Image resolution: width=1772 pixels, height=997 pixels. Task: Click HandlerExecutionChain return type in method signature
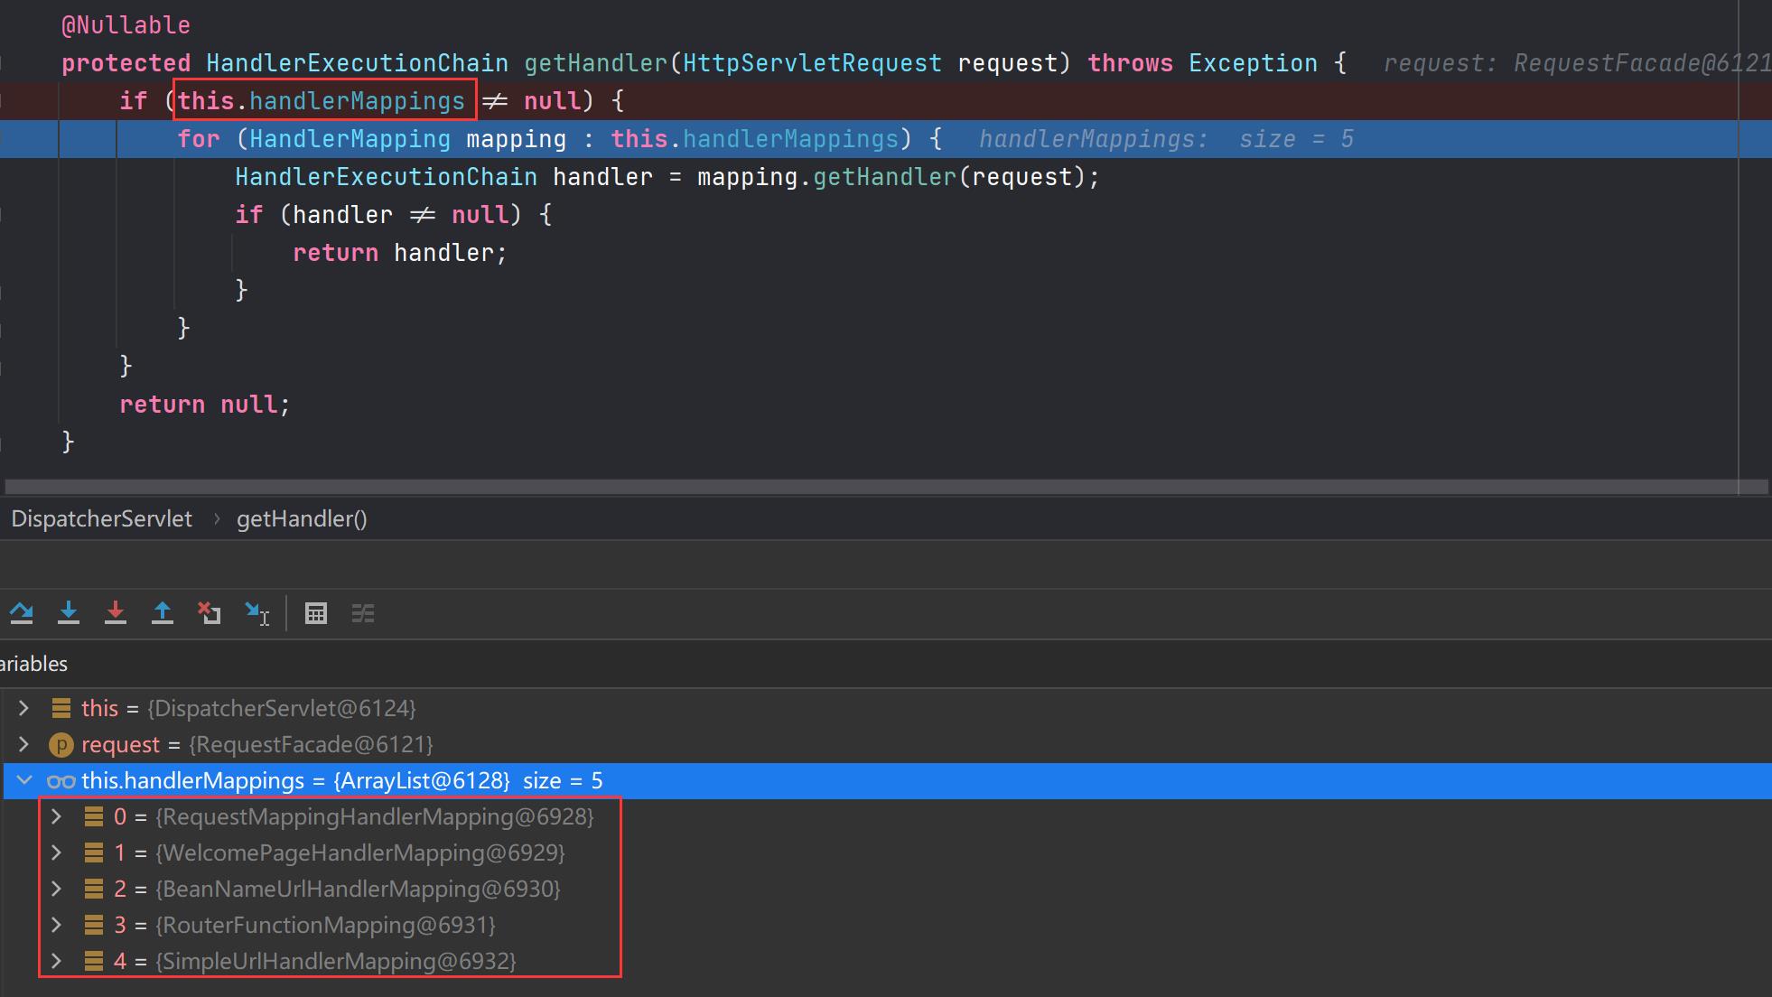click(x=358, y=63)
